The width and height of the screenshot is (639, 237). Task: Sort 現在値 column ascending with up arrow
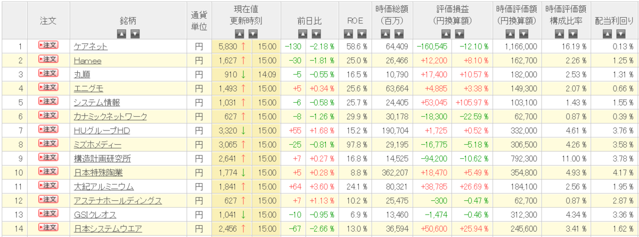pos(239,34)
